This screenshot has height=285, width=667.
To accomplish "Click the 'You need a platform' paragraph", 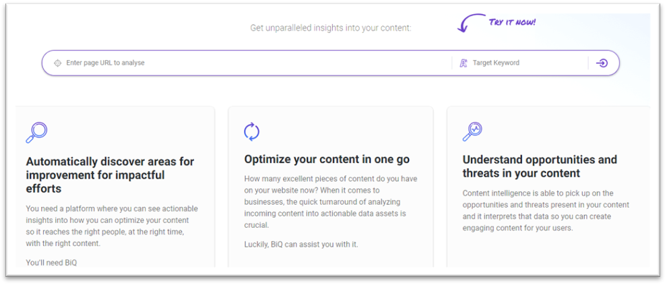I will [112, 226].
